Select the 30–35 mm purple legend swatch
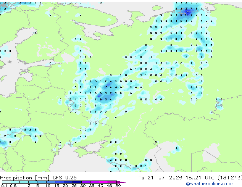Image resolution: width=242 pixels, height=187 pixels. tap(86, 182)
